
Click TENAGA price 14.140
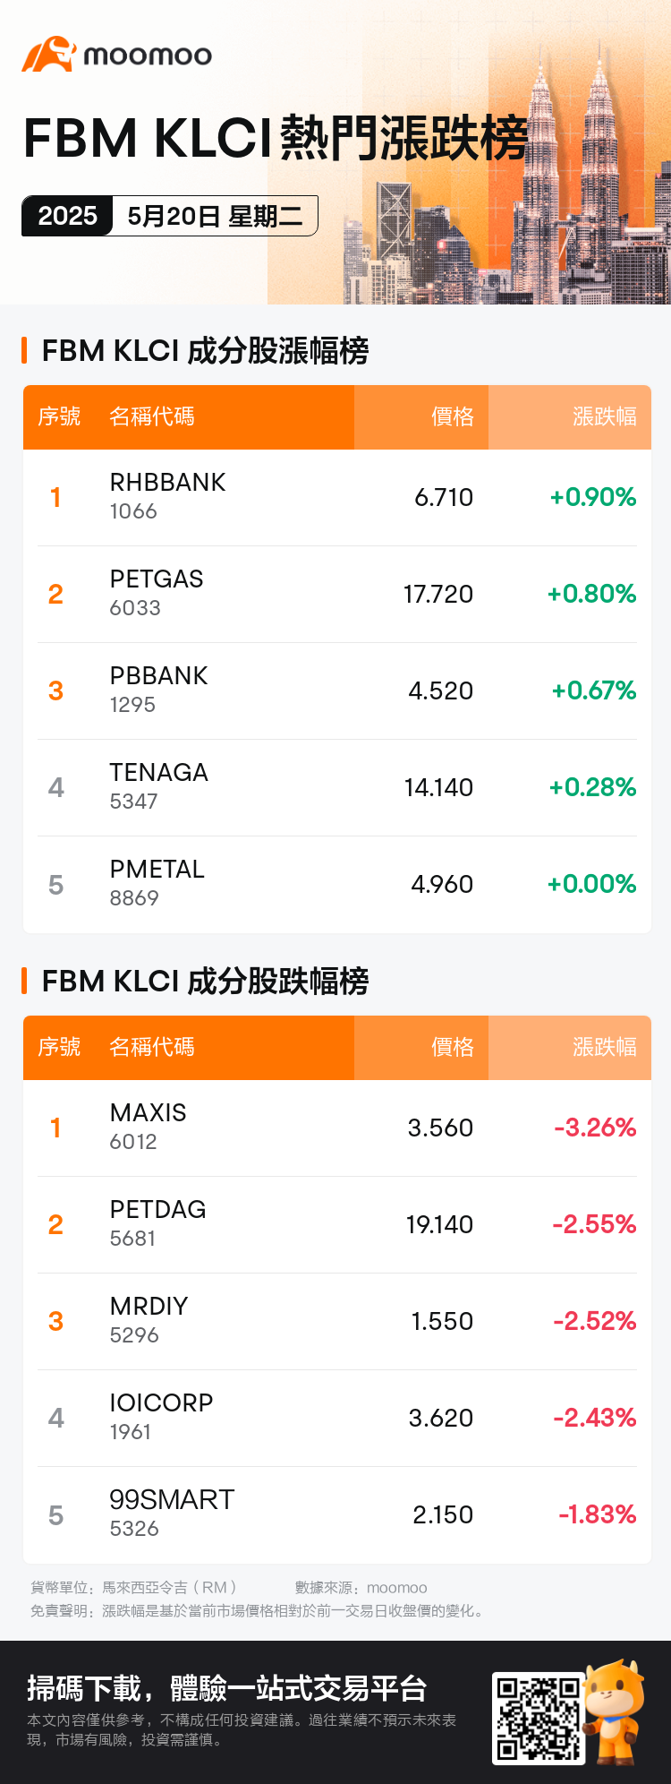438,787
